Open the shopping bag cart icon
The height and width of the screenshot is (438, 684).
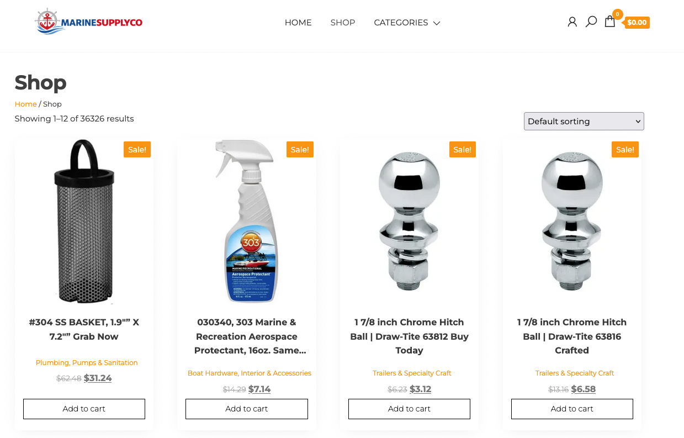[x=609, y=22]
